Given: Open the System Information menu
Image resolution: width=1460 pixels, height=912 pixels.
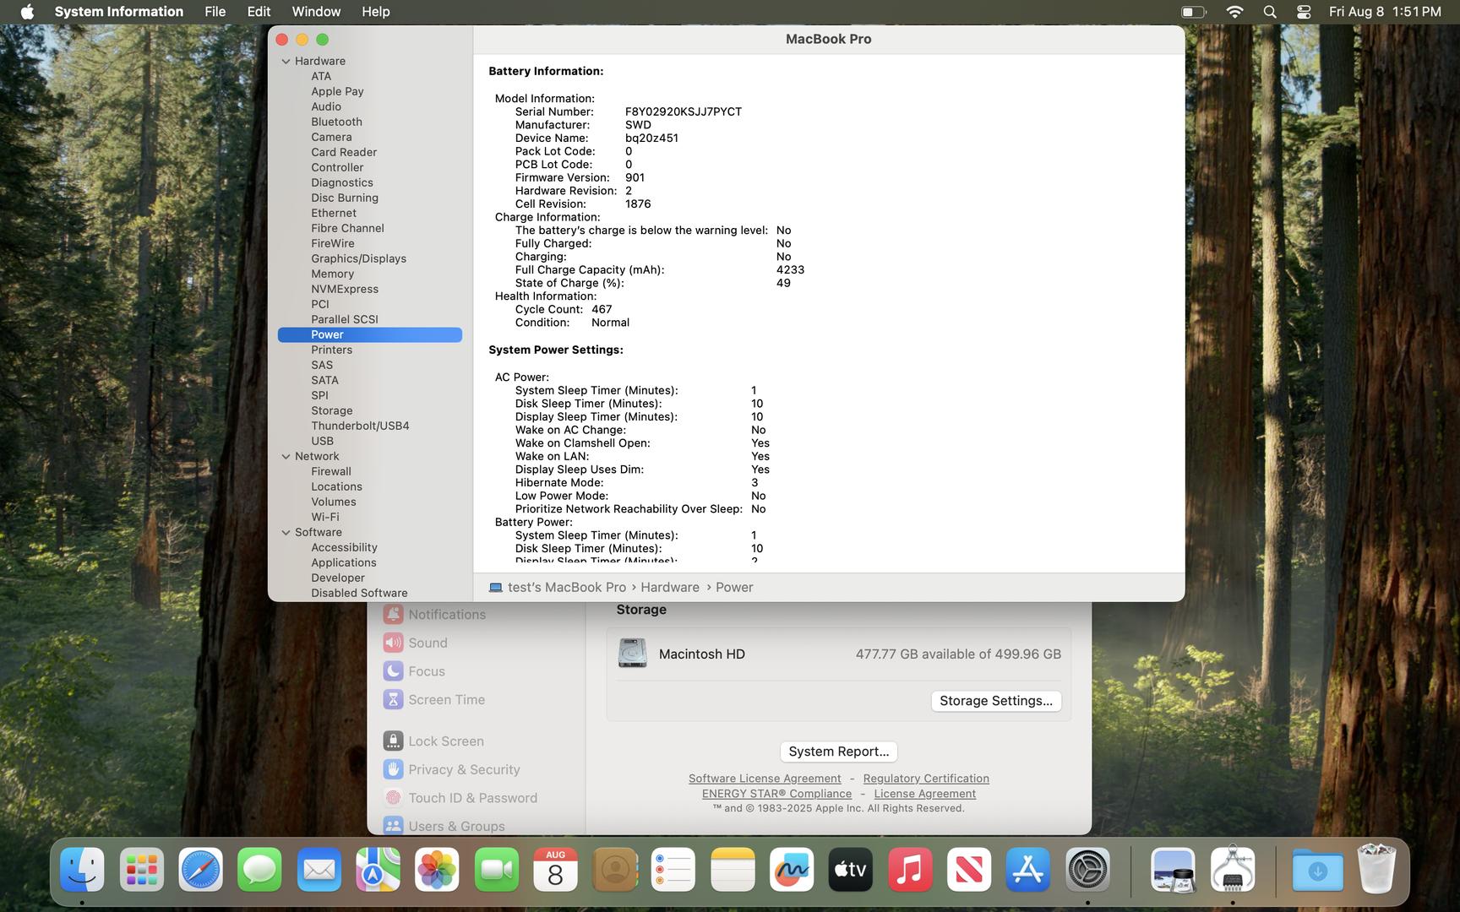Looking at the screenshot, I should tap(119, 12).
